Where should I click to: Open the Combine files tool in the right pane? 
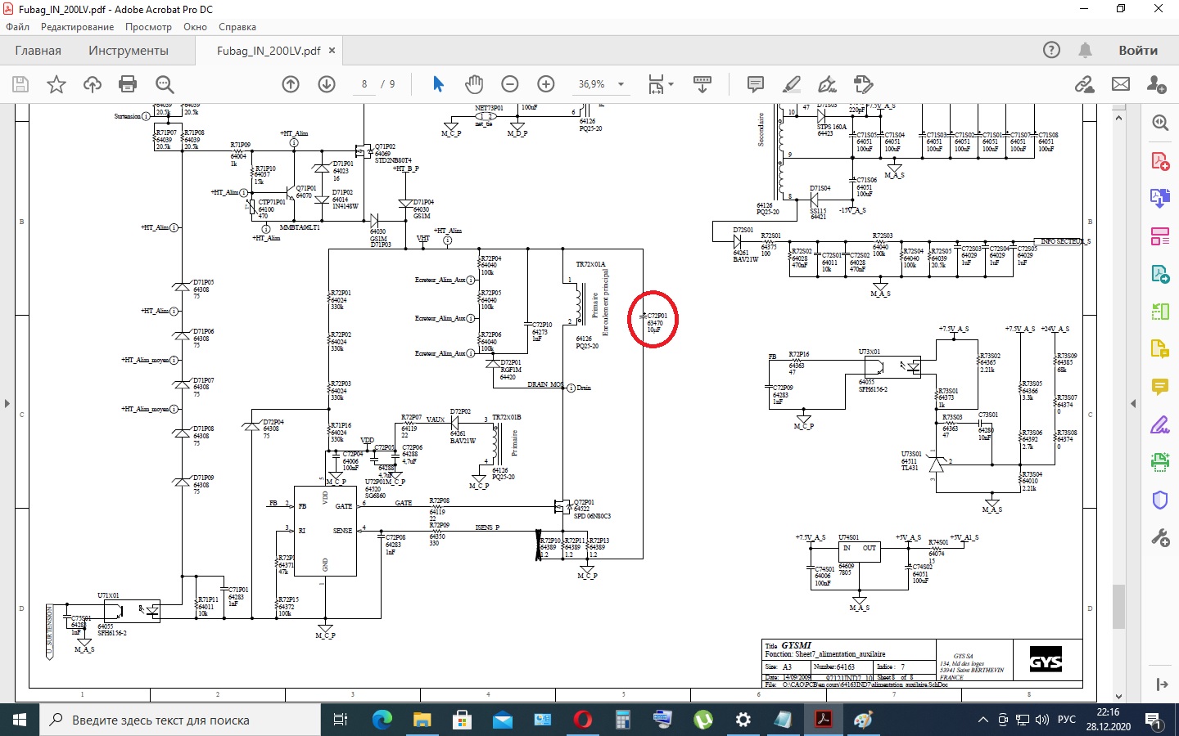coord(1160,198)
